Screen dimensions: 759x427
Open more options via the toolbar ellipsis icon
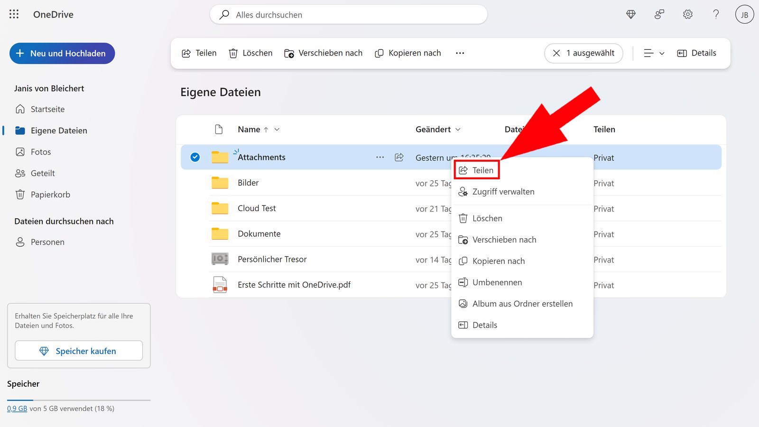click(459, 53)
